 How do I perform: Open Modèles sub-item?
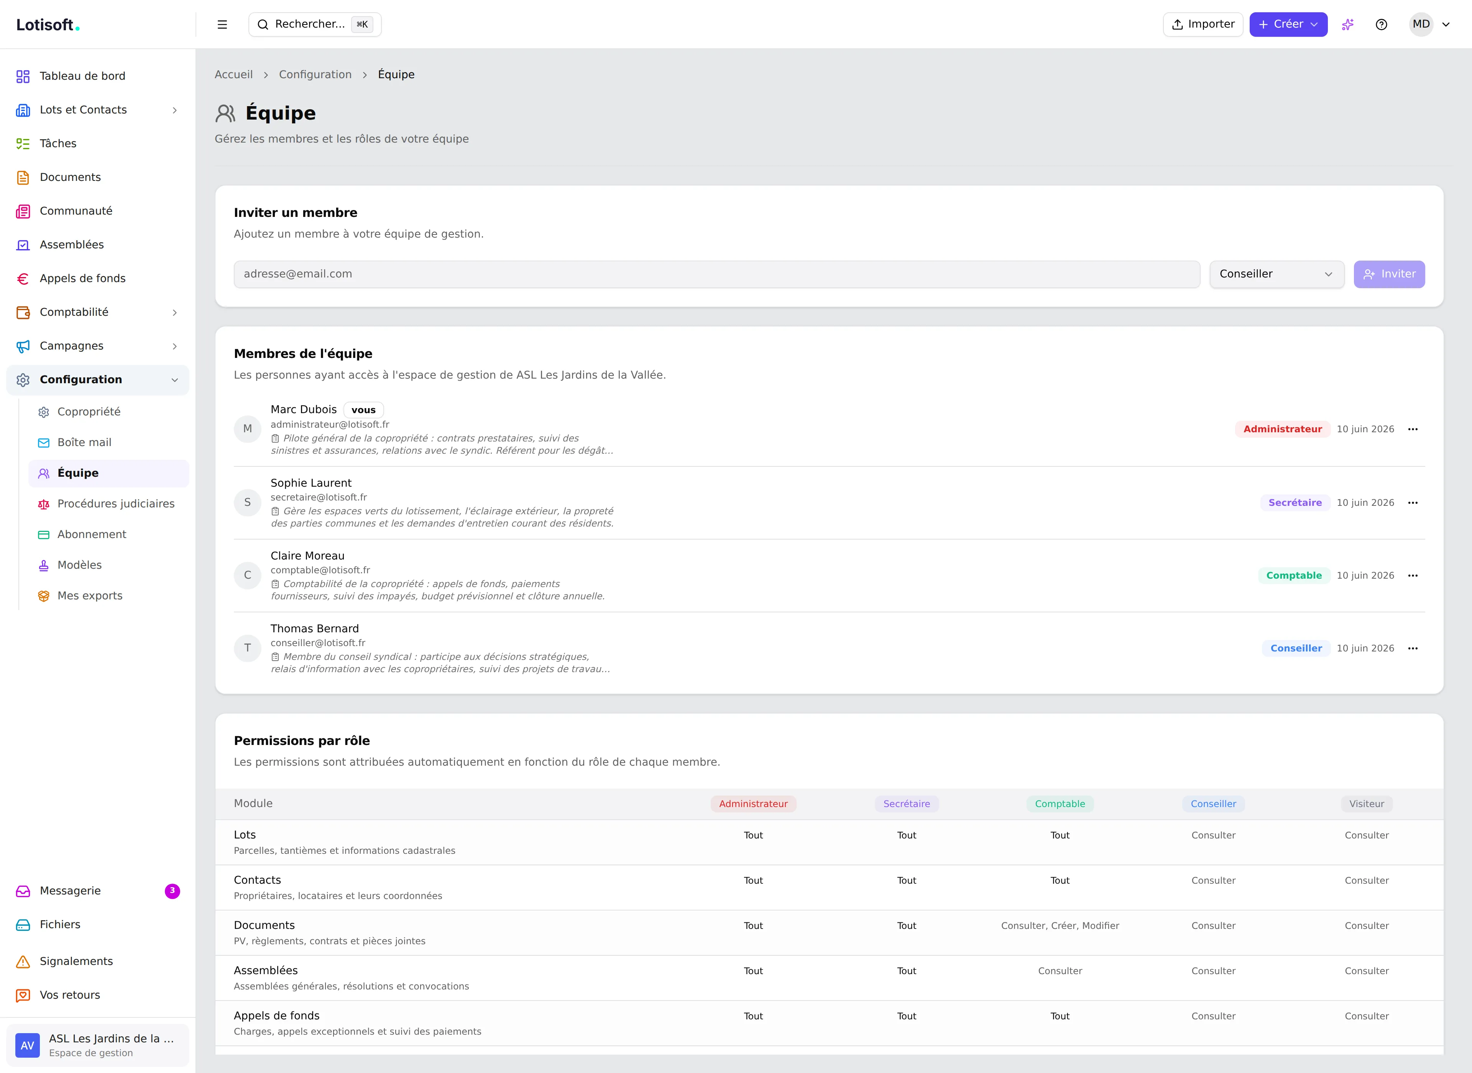coord(108,565)
